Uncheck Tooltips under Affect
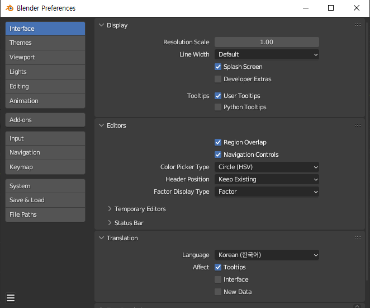370x308 pixels. (x=218, y=267)
